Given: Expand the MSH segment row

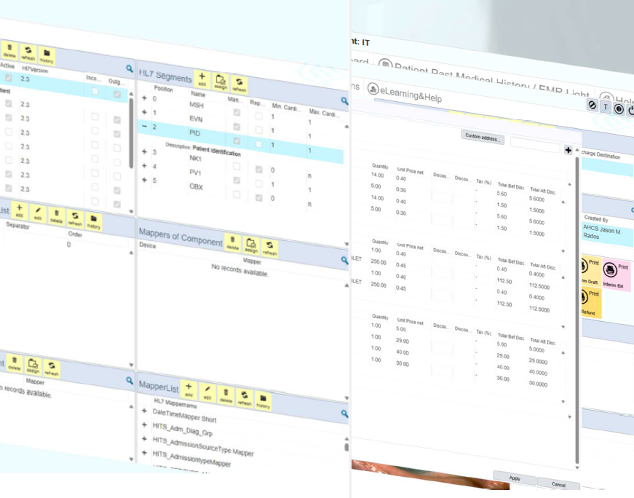Looking at the screenshot, I should [144, 98].
